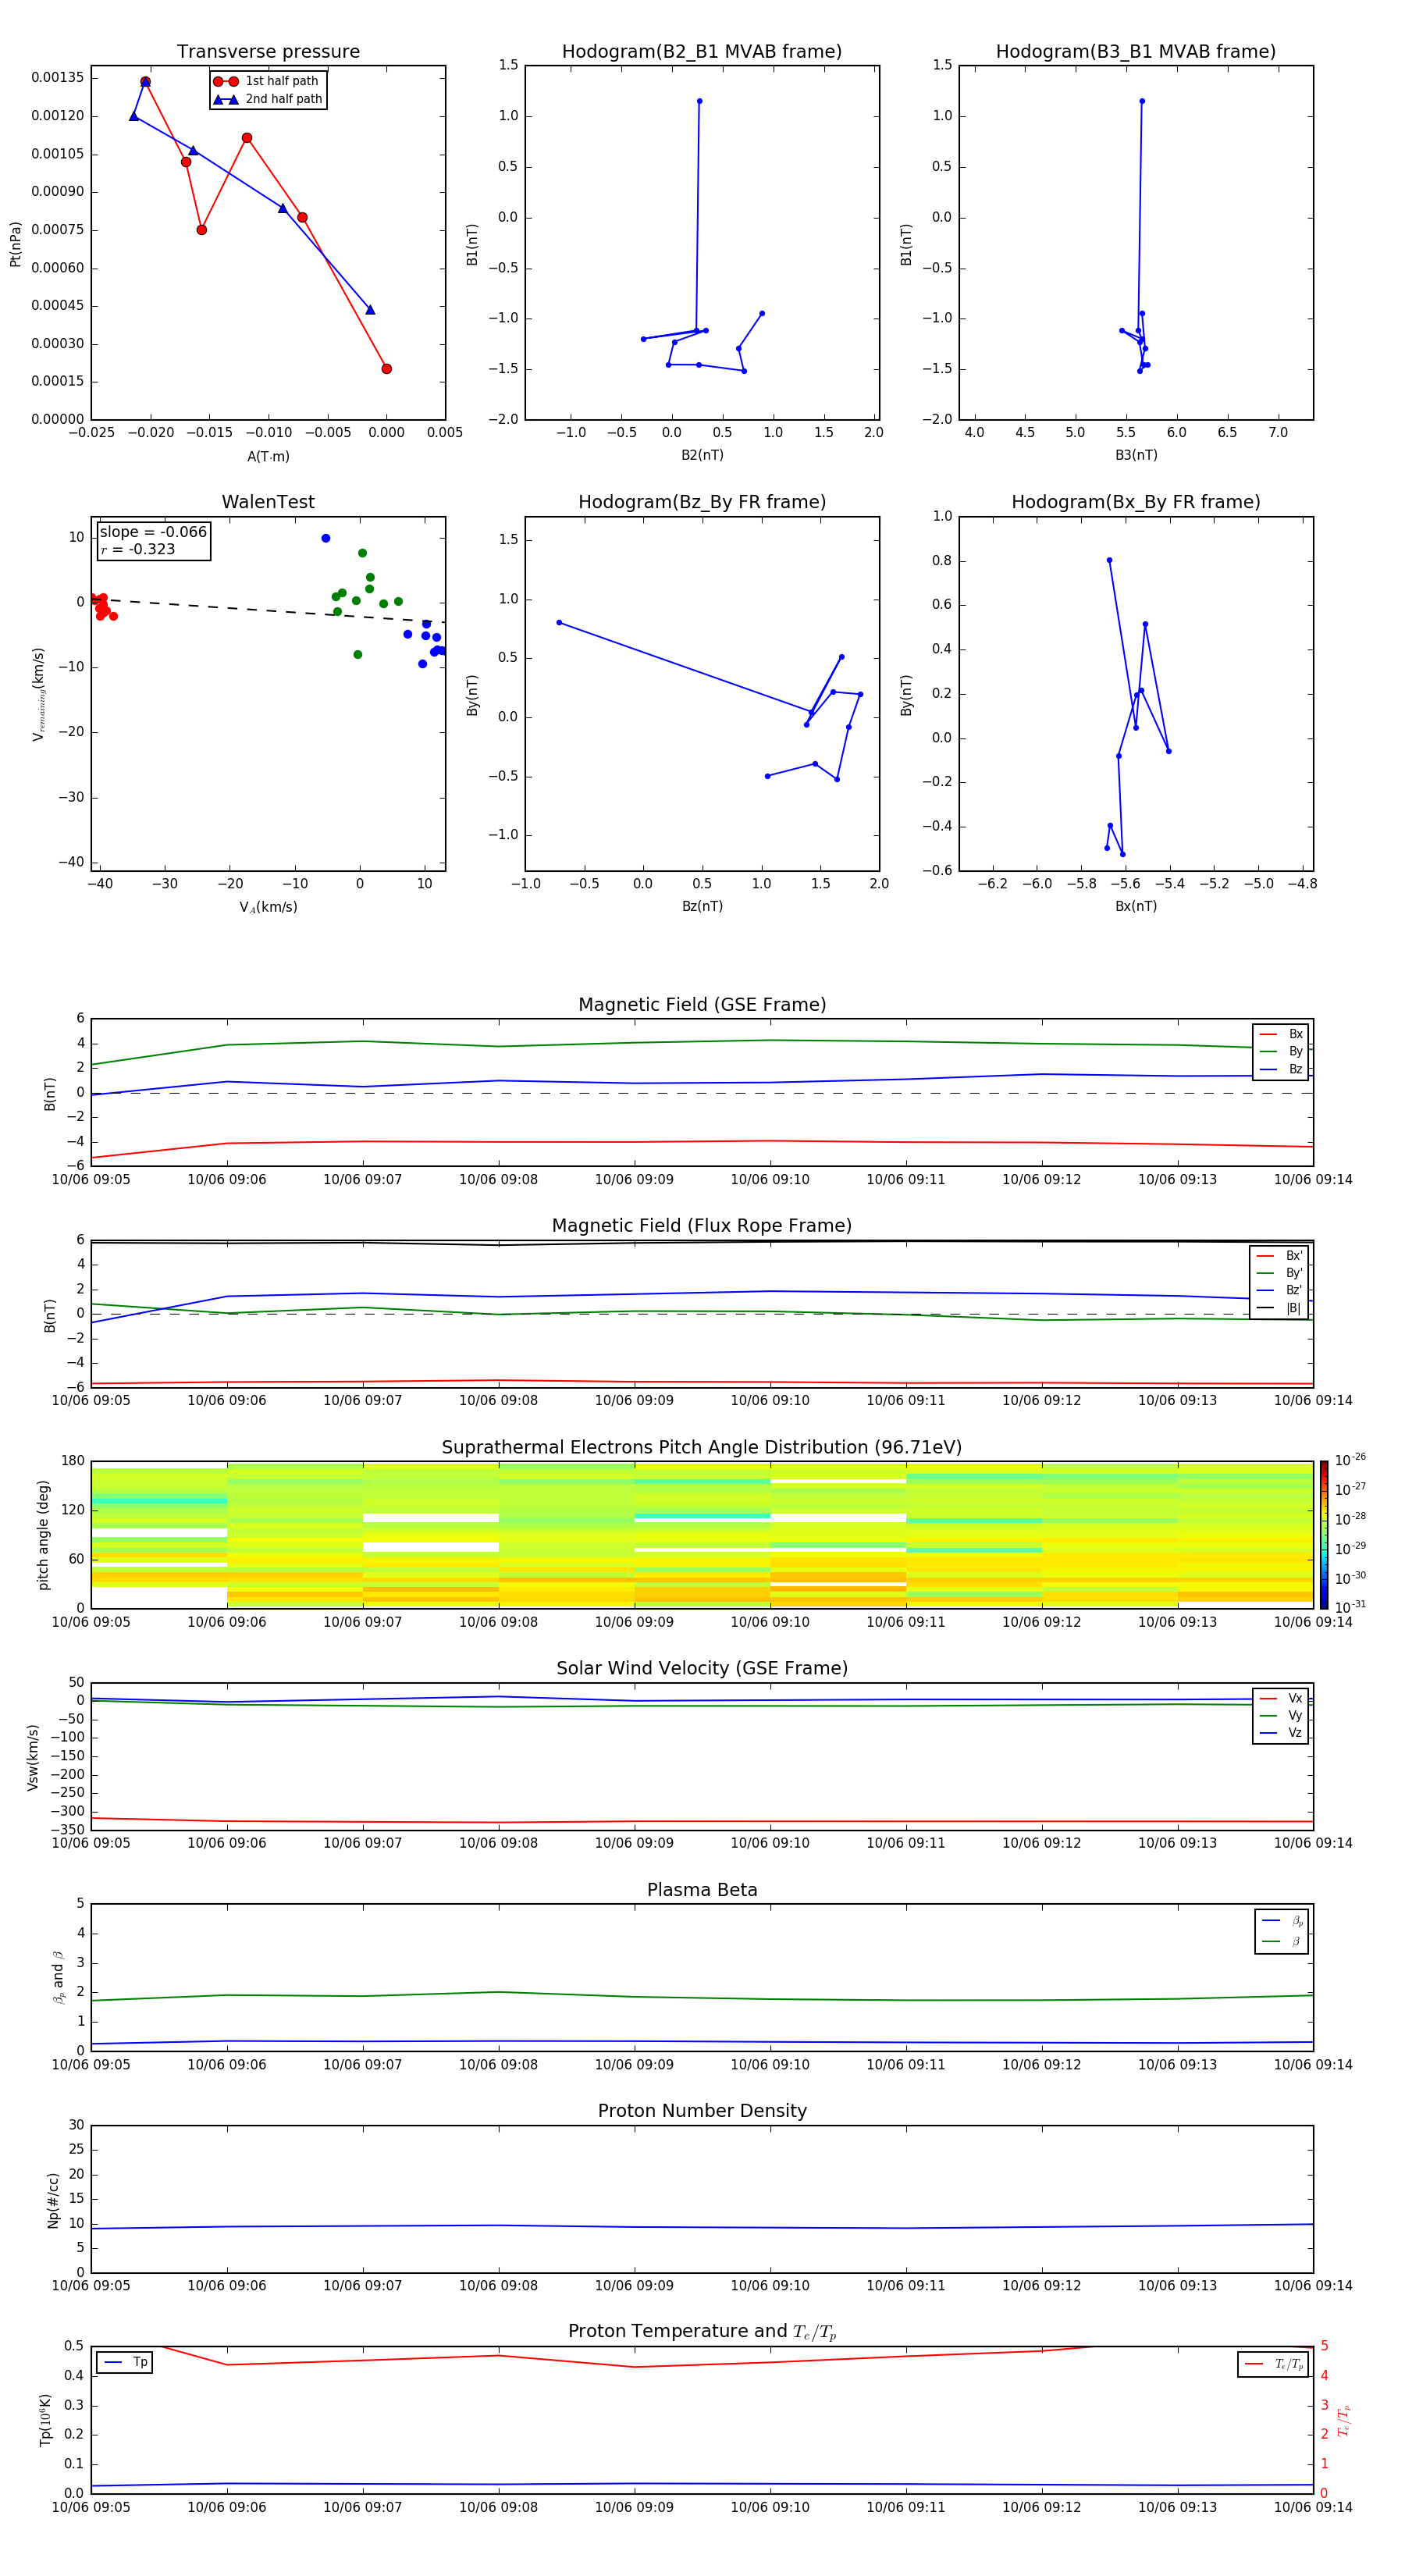The image size is (1405, 2576).
Task: Click the "Bz(nT)" x-axis label
Action: (702, 906)
